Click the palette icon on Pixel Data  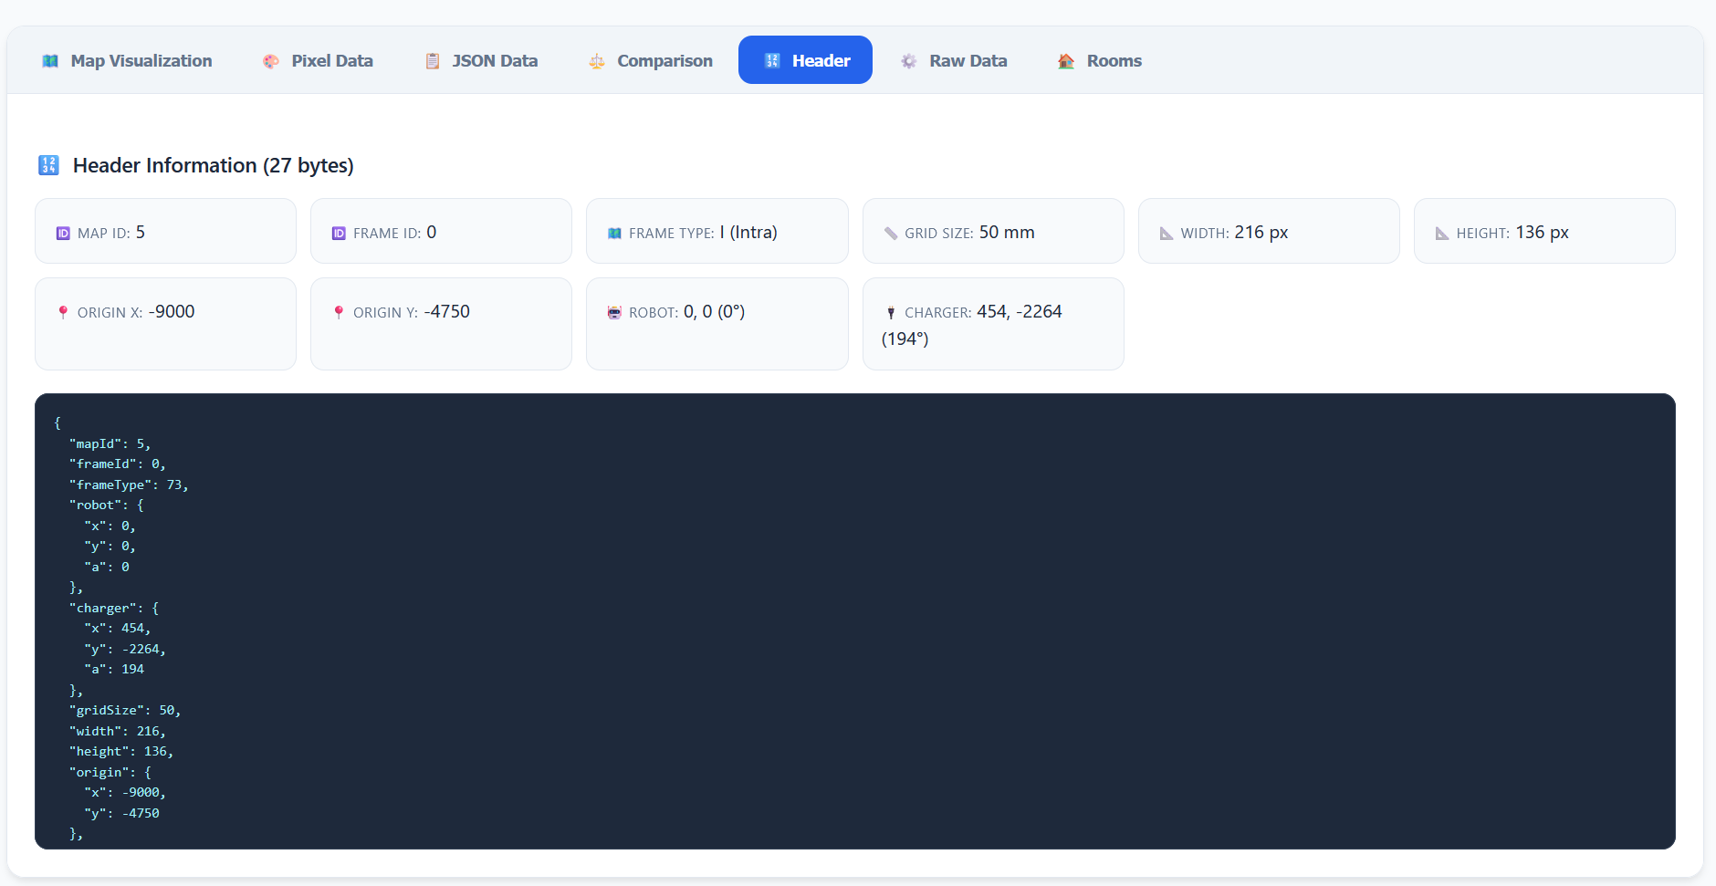point(271,61)
